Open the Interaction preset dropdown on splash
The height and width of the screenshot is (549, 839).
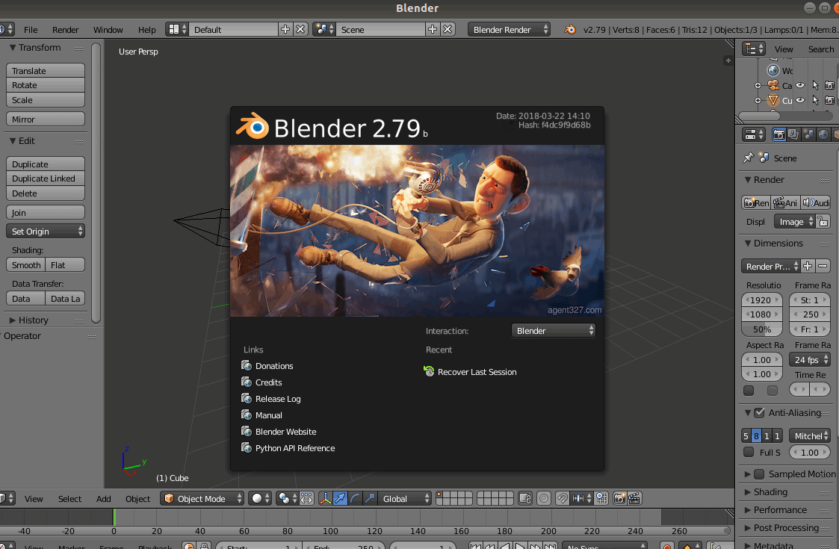tap(554, 331)
